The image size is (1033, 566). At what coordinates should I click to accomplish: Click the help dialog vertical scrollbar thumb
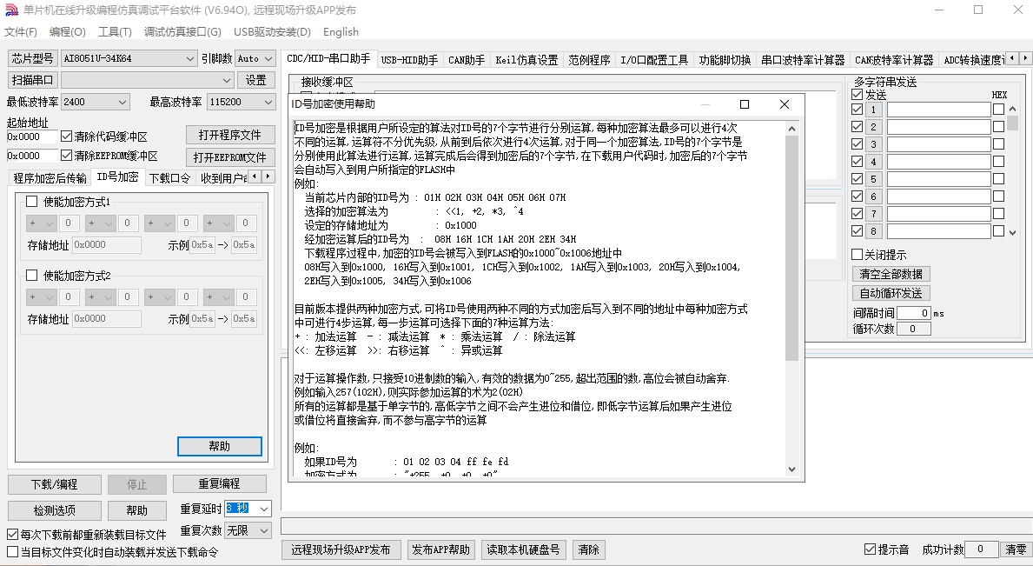(791, 248)
